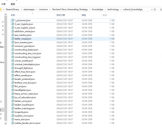Viewport: 162px width, 128px height.
Task: Sort files by 大小 column header
Action: point(105,15)
